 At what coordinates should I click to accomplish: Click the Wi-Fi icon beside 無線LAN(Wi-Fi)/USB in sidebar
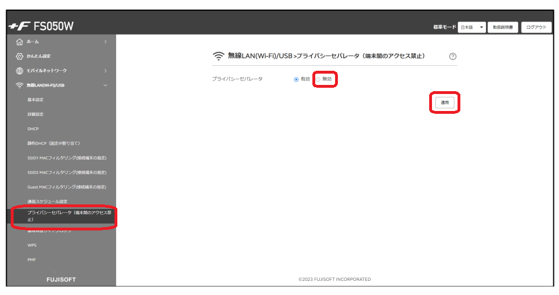click(20, 85)
